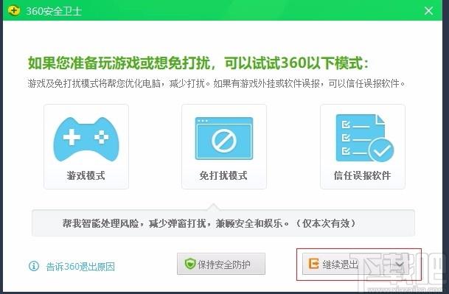Click the orange exit icon on 继续退出

click(313, 263)
